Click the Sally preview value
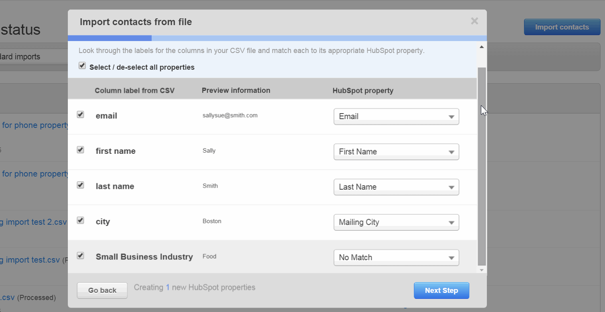This screenshot has width=605, height=312. click(x=209, y=151)
